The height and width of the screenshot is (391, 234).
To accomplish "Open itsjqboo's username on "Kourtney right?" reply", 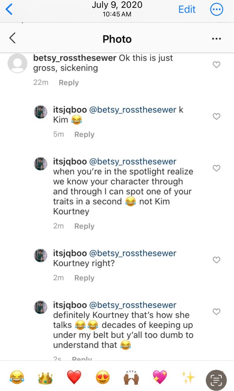I will pyautogui.click(x=70, y=254).
